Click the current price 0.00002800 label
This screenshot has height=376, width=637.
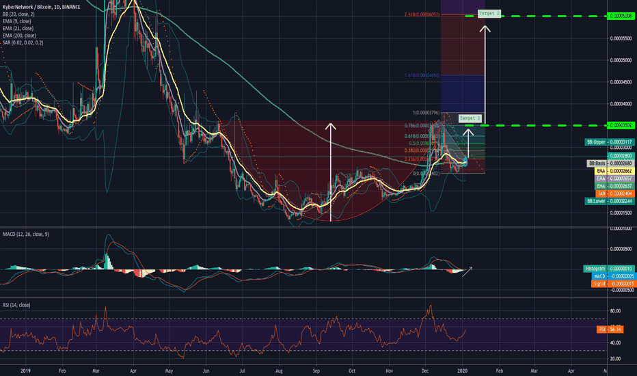click(x=621, y=156)
